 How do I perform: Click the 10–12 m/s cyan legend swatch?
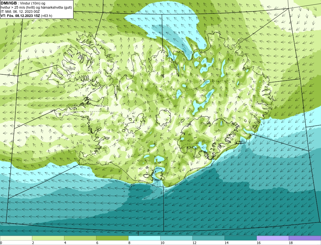[177, 238]
